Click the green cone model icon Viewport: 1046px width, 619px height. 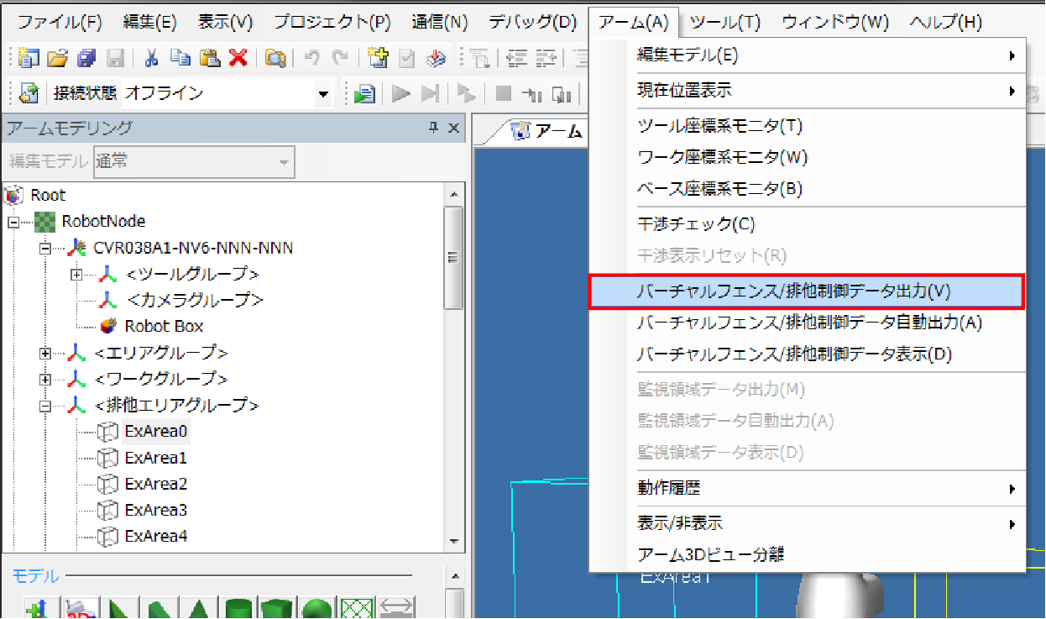199,610
